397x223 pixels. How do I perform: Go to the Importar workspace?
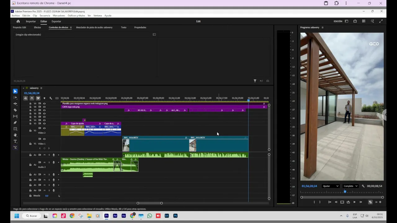31,21
